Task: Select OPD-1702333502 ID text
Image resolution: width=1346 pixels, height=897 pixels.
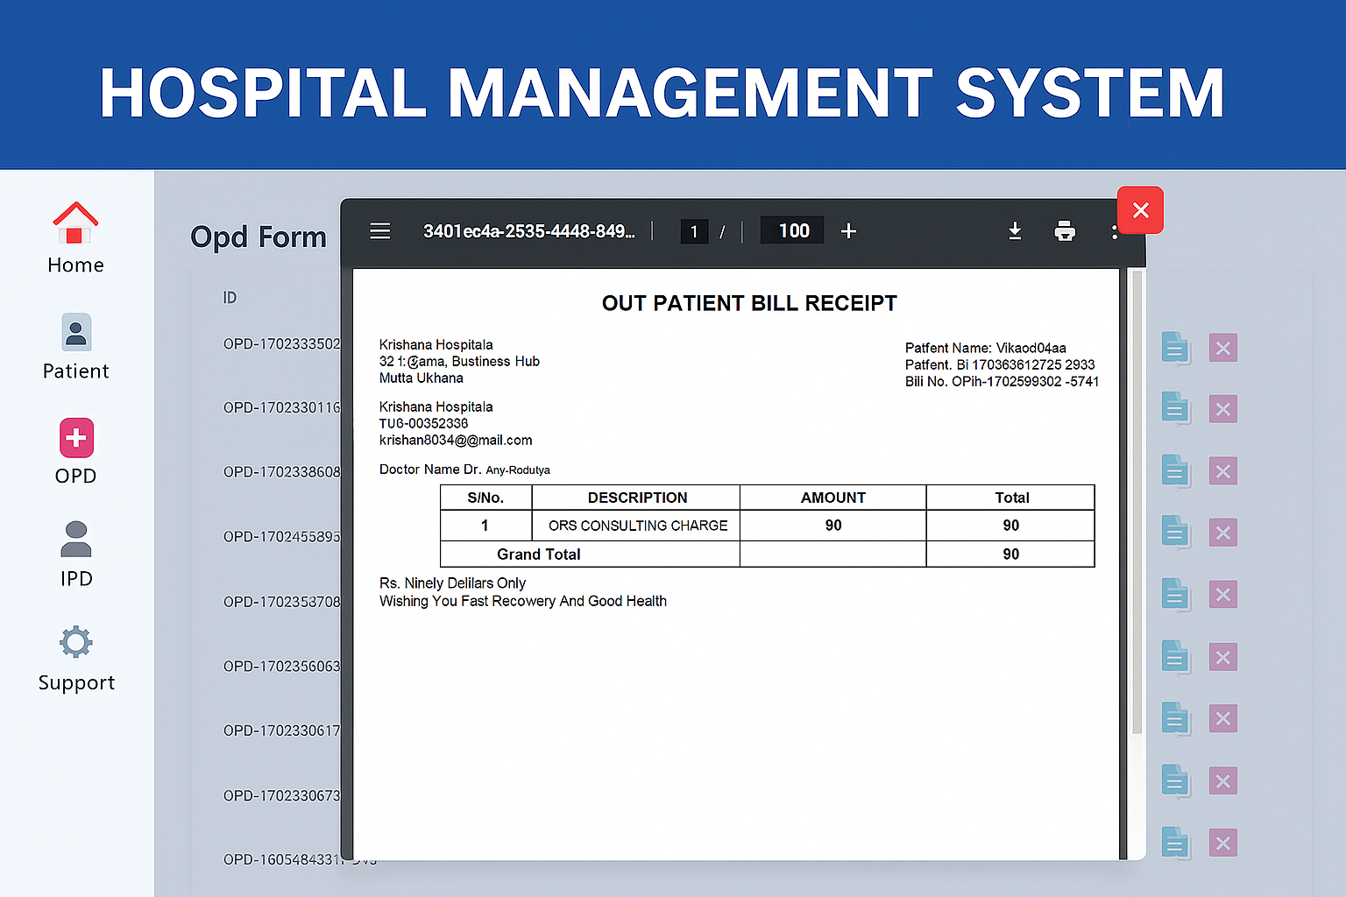Action: coord(281,344)
